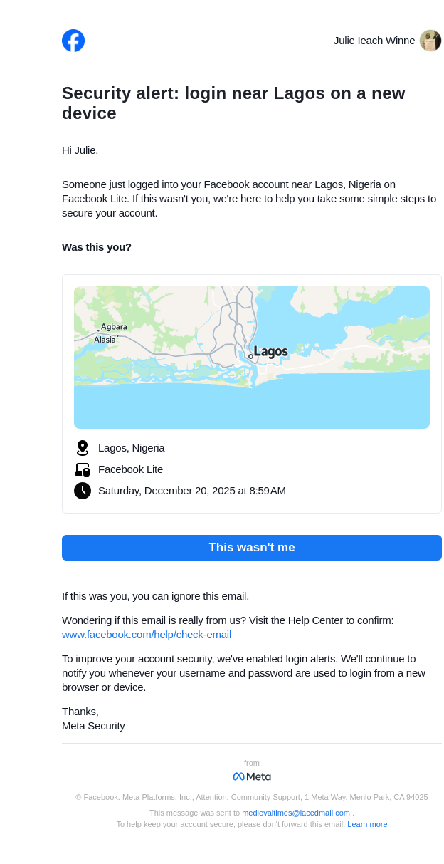Select the "Julie Ieach Winne" account name
This screenshot has width=444, height=864.
(374, 41)
